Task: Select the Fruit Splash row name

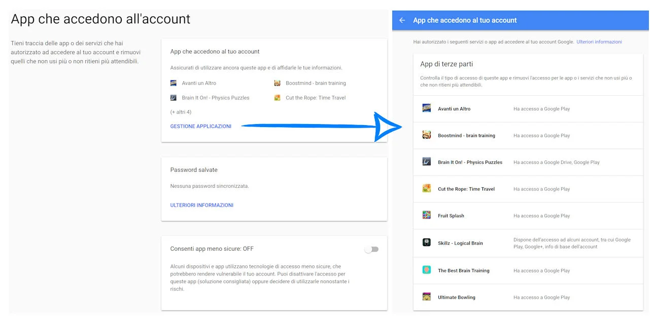Action: point(451,216)
